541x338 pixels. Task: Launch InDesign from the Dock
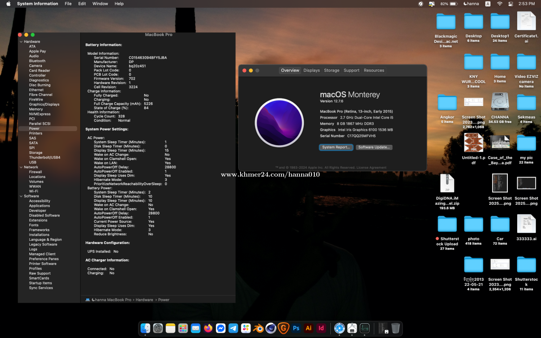321,328
